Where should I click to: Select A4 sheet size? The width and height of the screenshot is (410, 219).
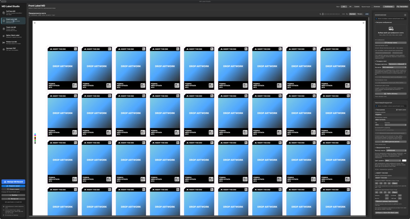point(350,7)
